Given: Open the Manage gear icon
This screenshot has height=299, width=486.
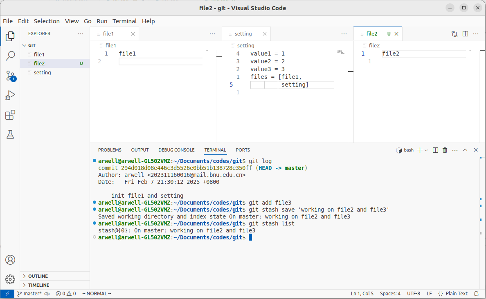Looking at the screenshot, I should (10, 279).
